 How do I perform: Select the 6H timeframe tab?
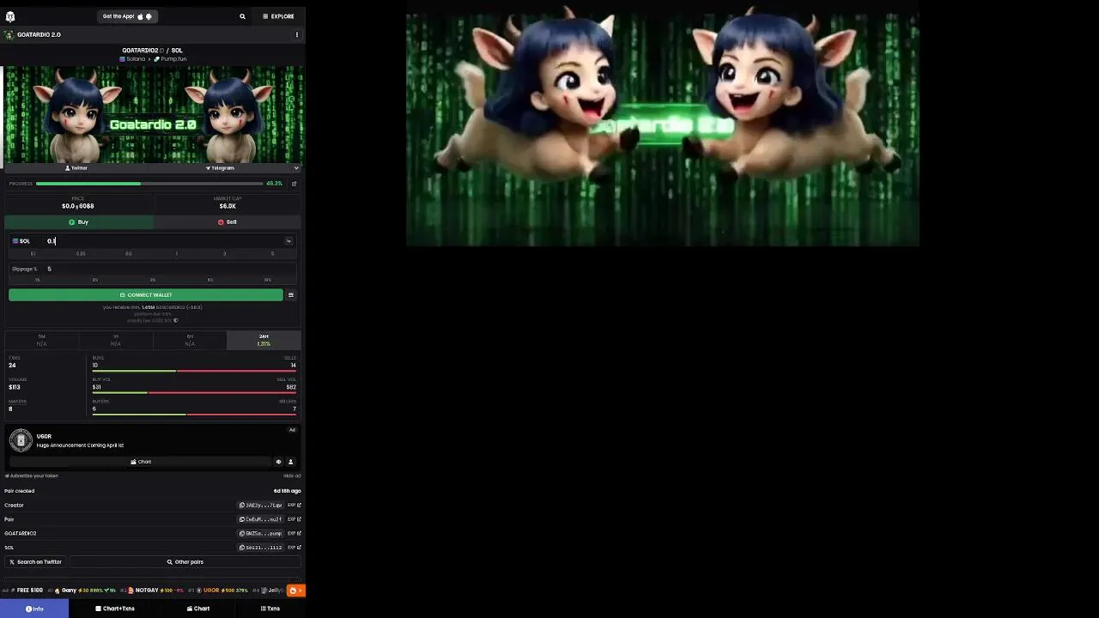(190, 340)
